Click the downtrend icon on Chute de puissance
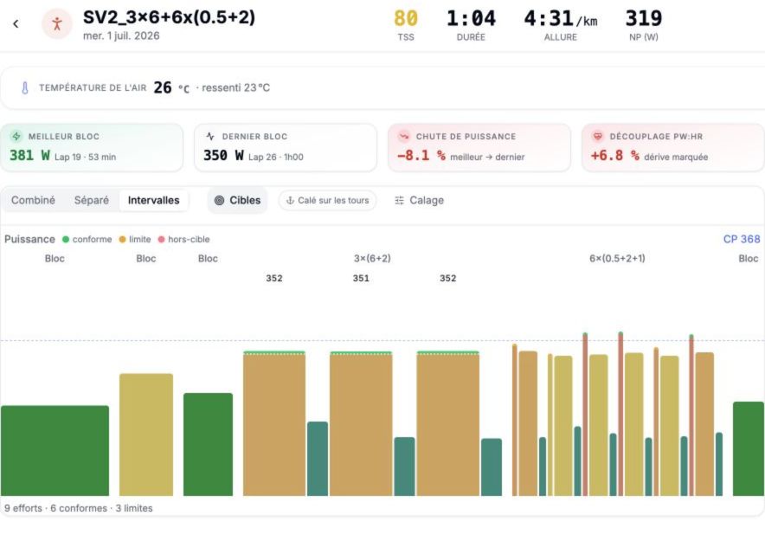This screenshot has width=765, height=554. click(404, 136)
